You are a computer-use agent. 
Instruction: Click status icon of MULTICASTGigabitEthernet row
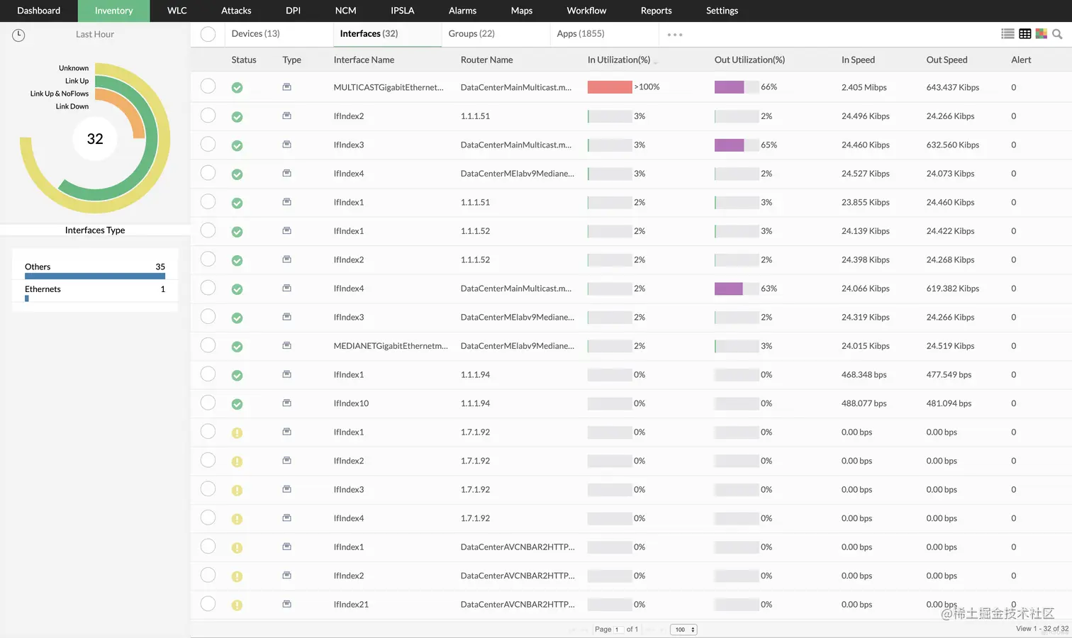tap(237, 88)
